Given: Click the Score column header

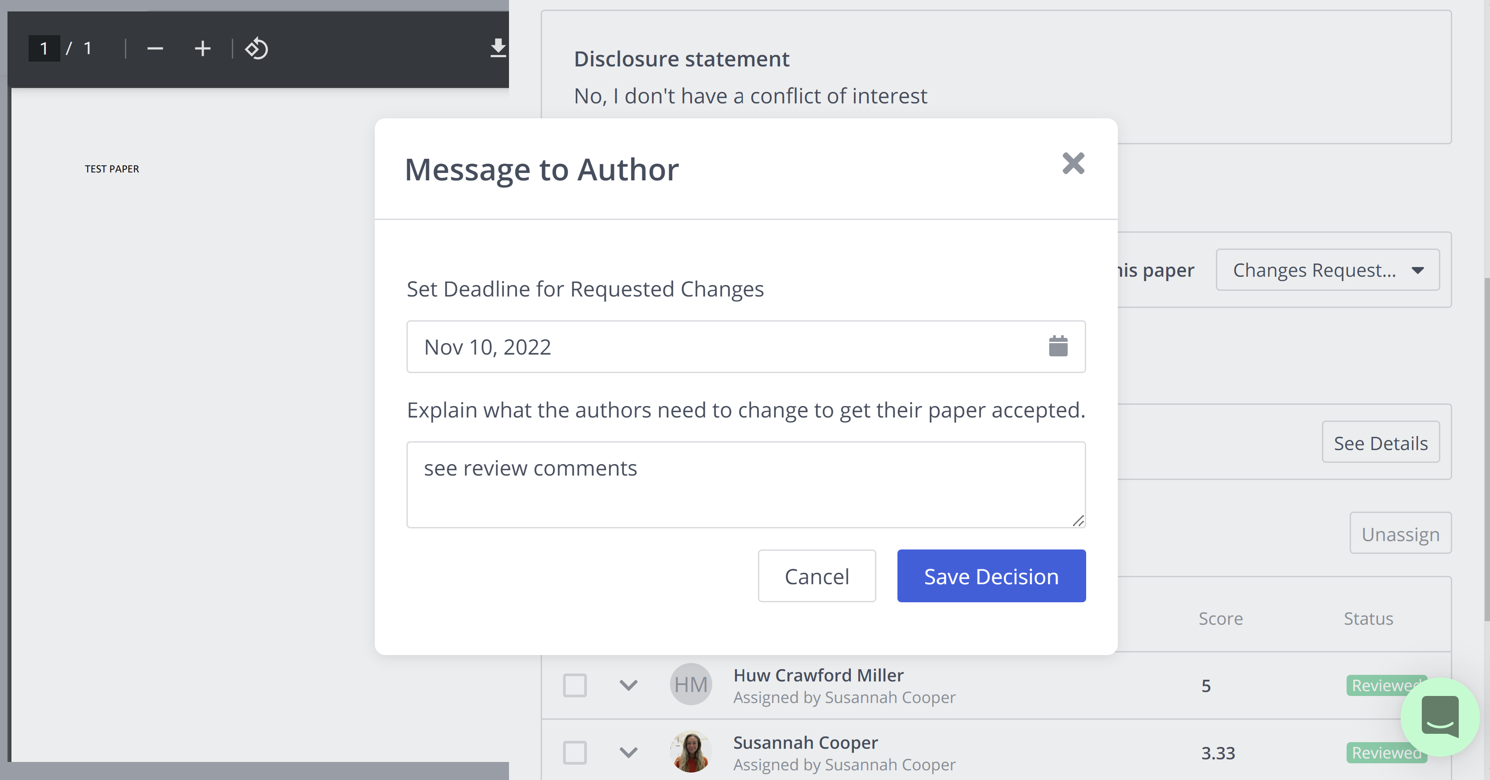Looking at the screenshot, I should (1220, 619).
